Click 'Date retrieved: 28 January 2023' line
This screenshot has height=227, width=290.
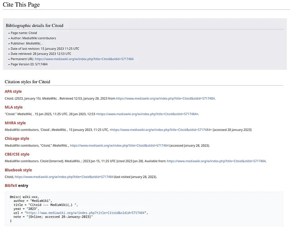tap(41, 54)
